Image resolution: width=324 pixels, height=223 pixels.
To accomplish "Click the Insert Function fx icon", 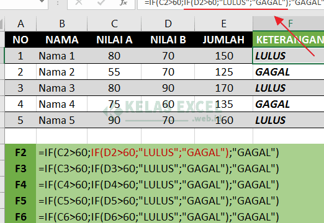I will point(124,2).
